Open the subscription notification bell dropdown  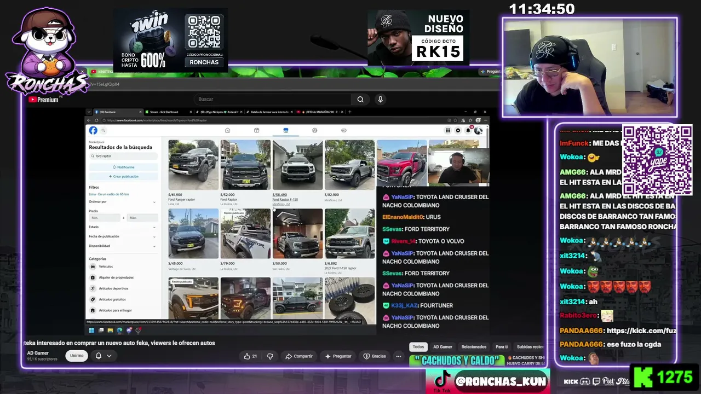tap(104, 356)
